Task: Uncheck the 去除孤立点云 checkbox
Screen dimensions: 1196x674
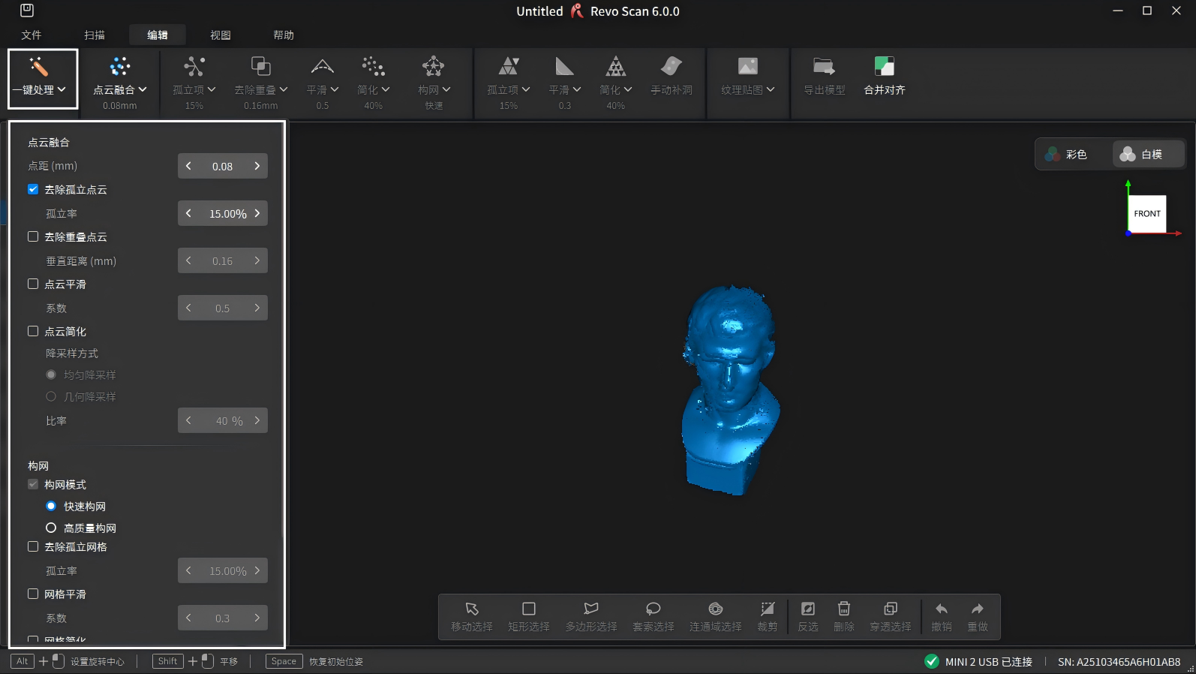Action: click(x=33, y=189)
